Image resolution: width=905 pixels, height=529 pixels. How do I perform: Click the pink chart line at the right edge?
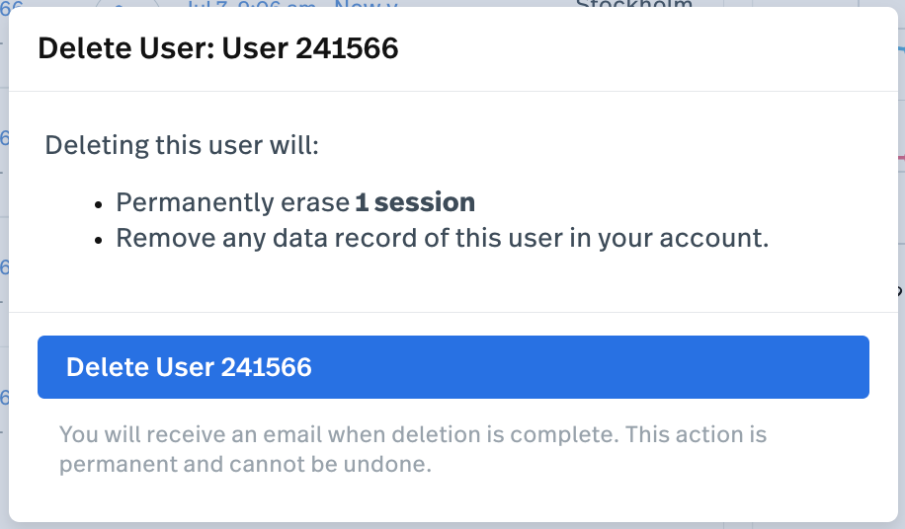pos(900,156)
